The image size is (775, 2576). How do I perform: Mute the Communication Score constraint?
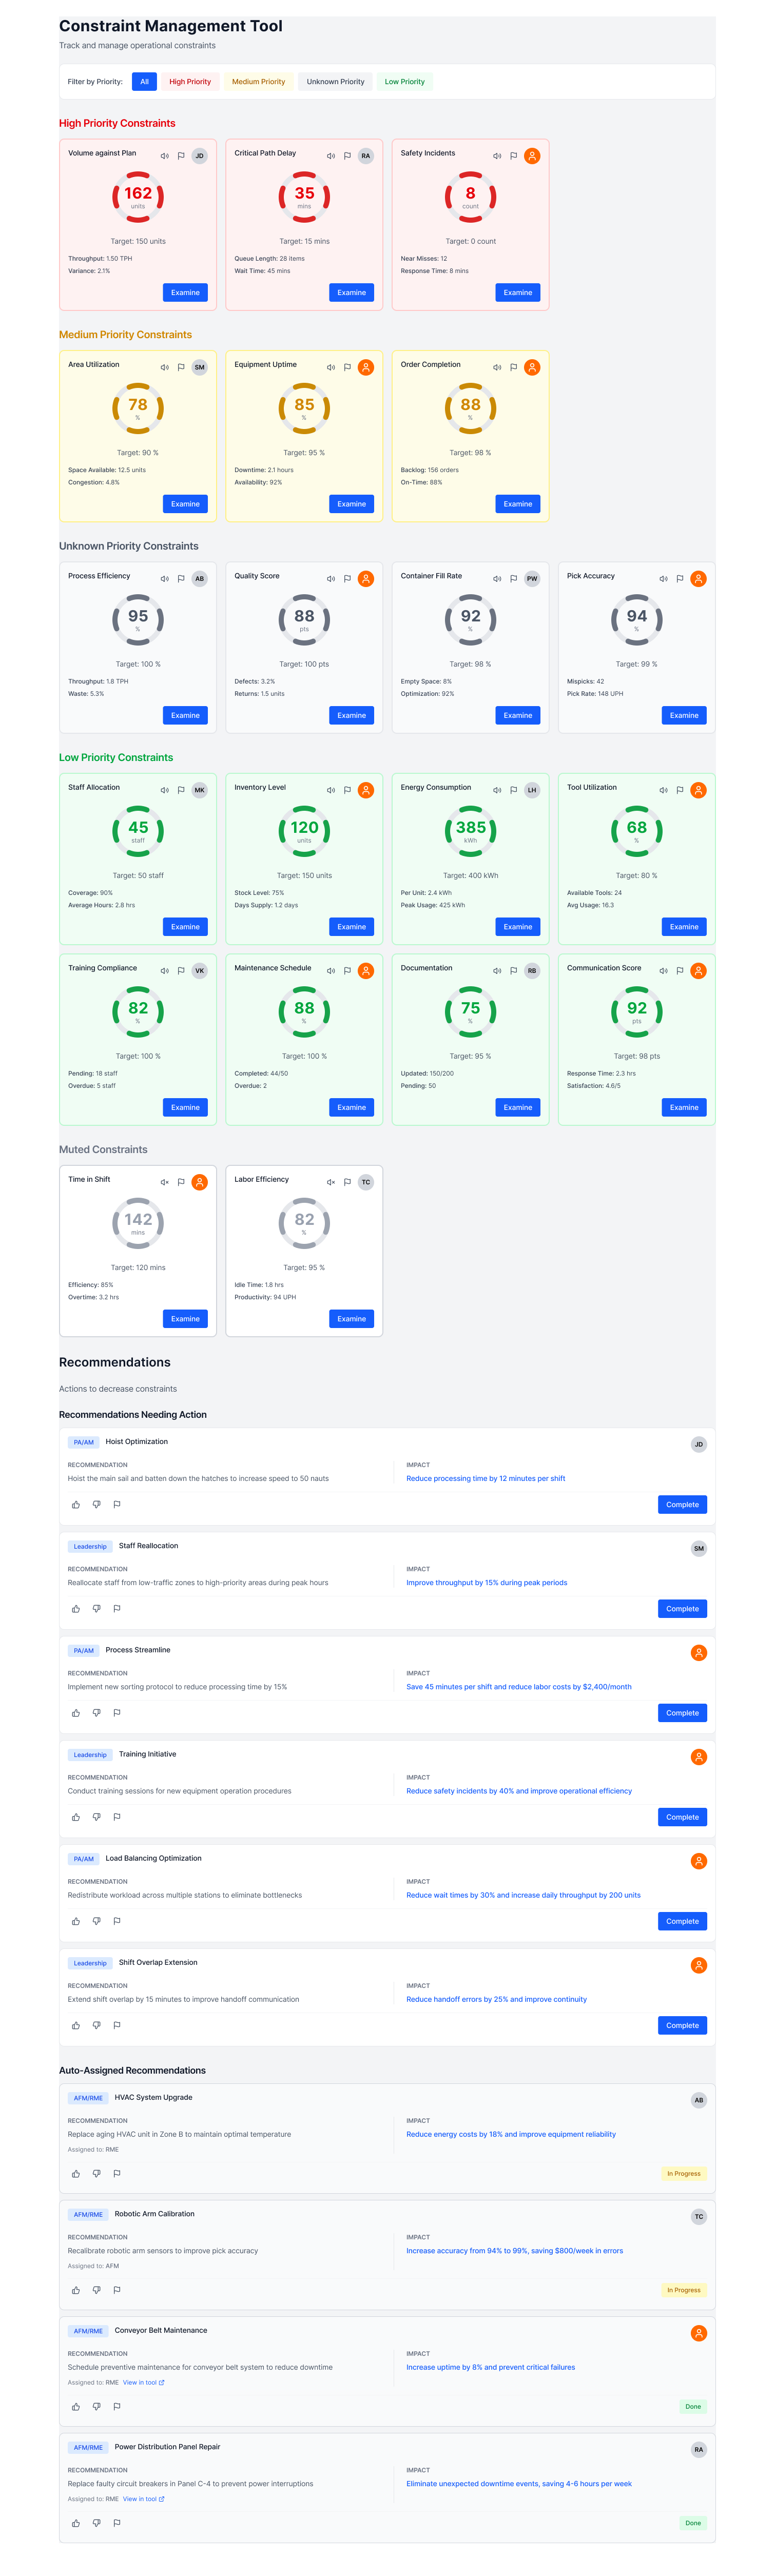(663, 971)
